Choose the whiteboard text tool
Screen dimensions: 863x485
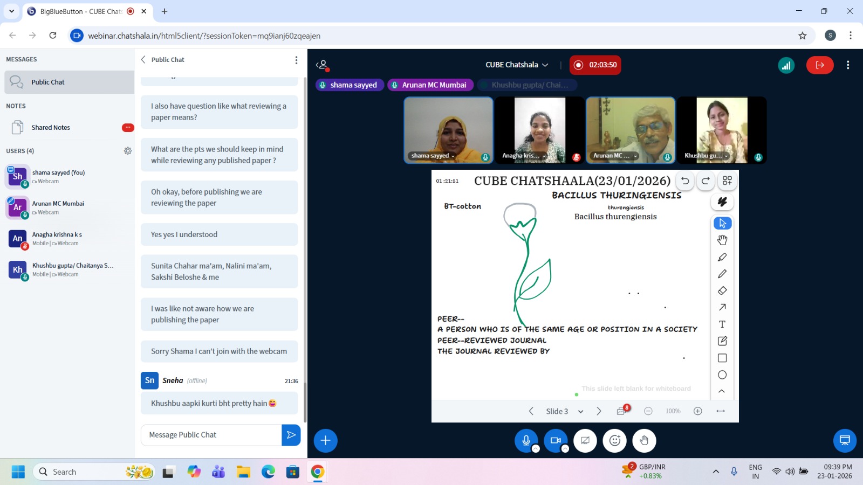pos(722,324)
